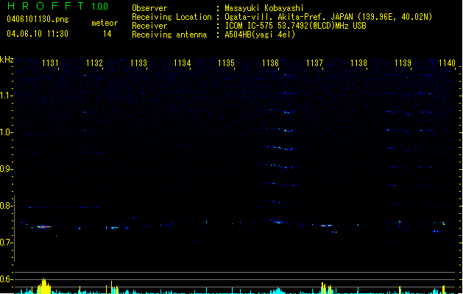Click the 1.1 kHz frequency label
Viewport: 463px width, 294px height.
(x=6, y=96)
